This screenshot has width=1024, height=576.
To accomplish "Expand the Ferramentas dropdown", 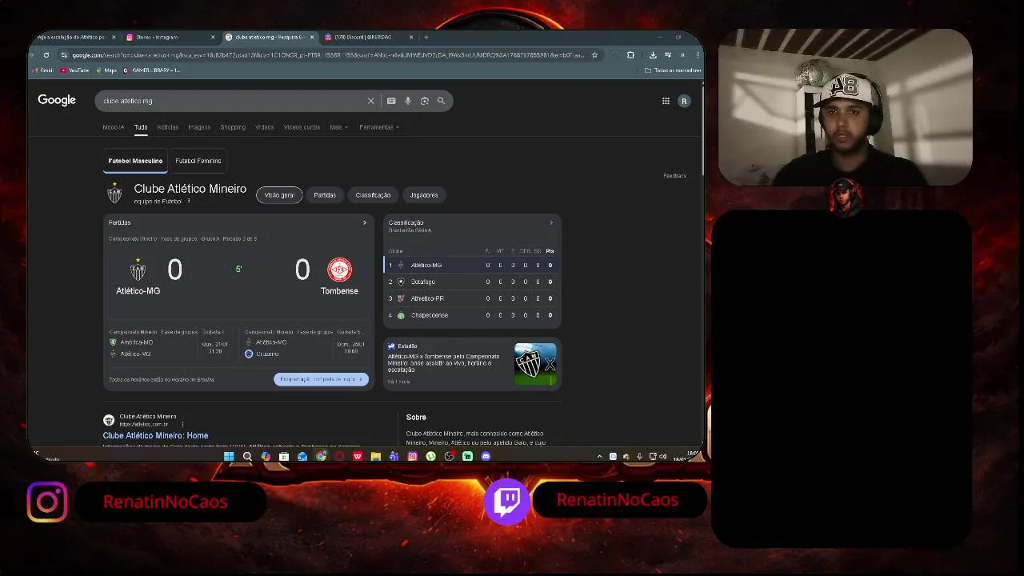I will [x=379, y=127].
